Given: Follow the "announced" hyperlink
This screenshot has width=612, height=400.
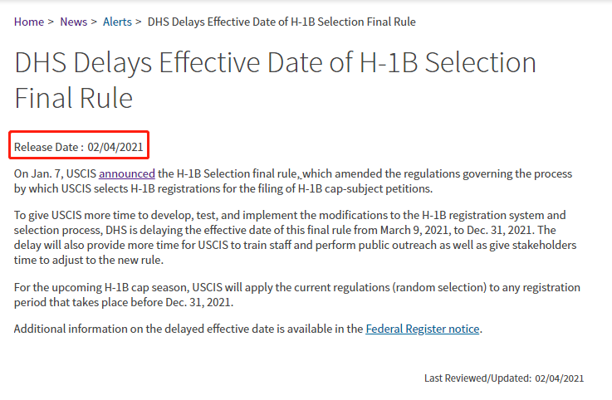Looking at the screenshot, I should 127,173.
